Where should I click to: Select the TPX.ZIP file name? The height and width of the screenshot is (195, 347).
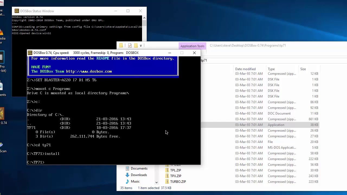[176, 176]
